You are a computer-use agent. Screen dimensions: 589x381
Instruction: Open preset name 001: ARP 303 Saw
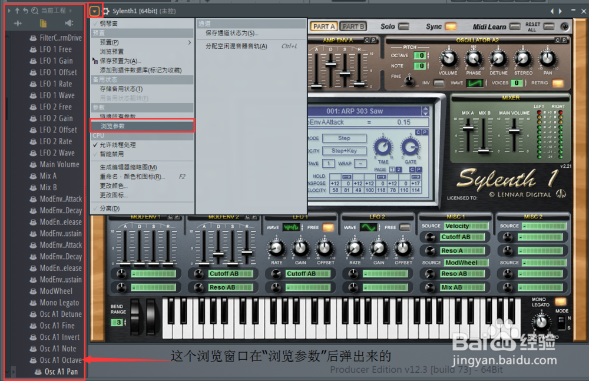pyautogui.click(x=355, y=111)
